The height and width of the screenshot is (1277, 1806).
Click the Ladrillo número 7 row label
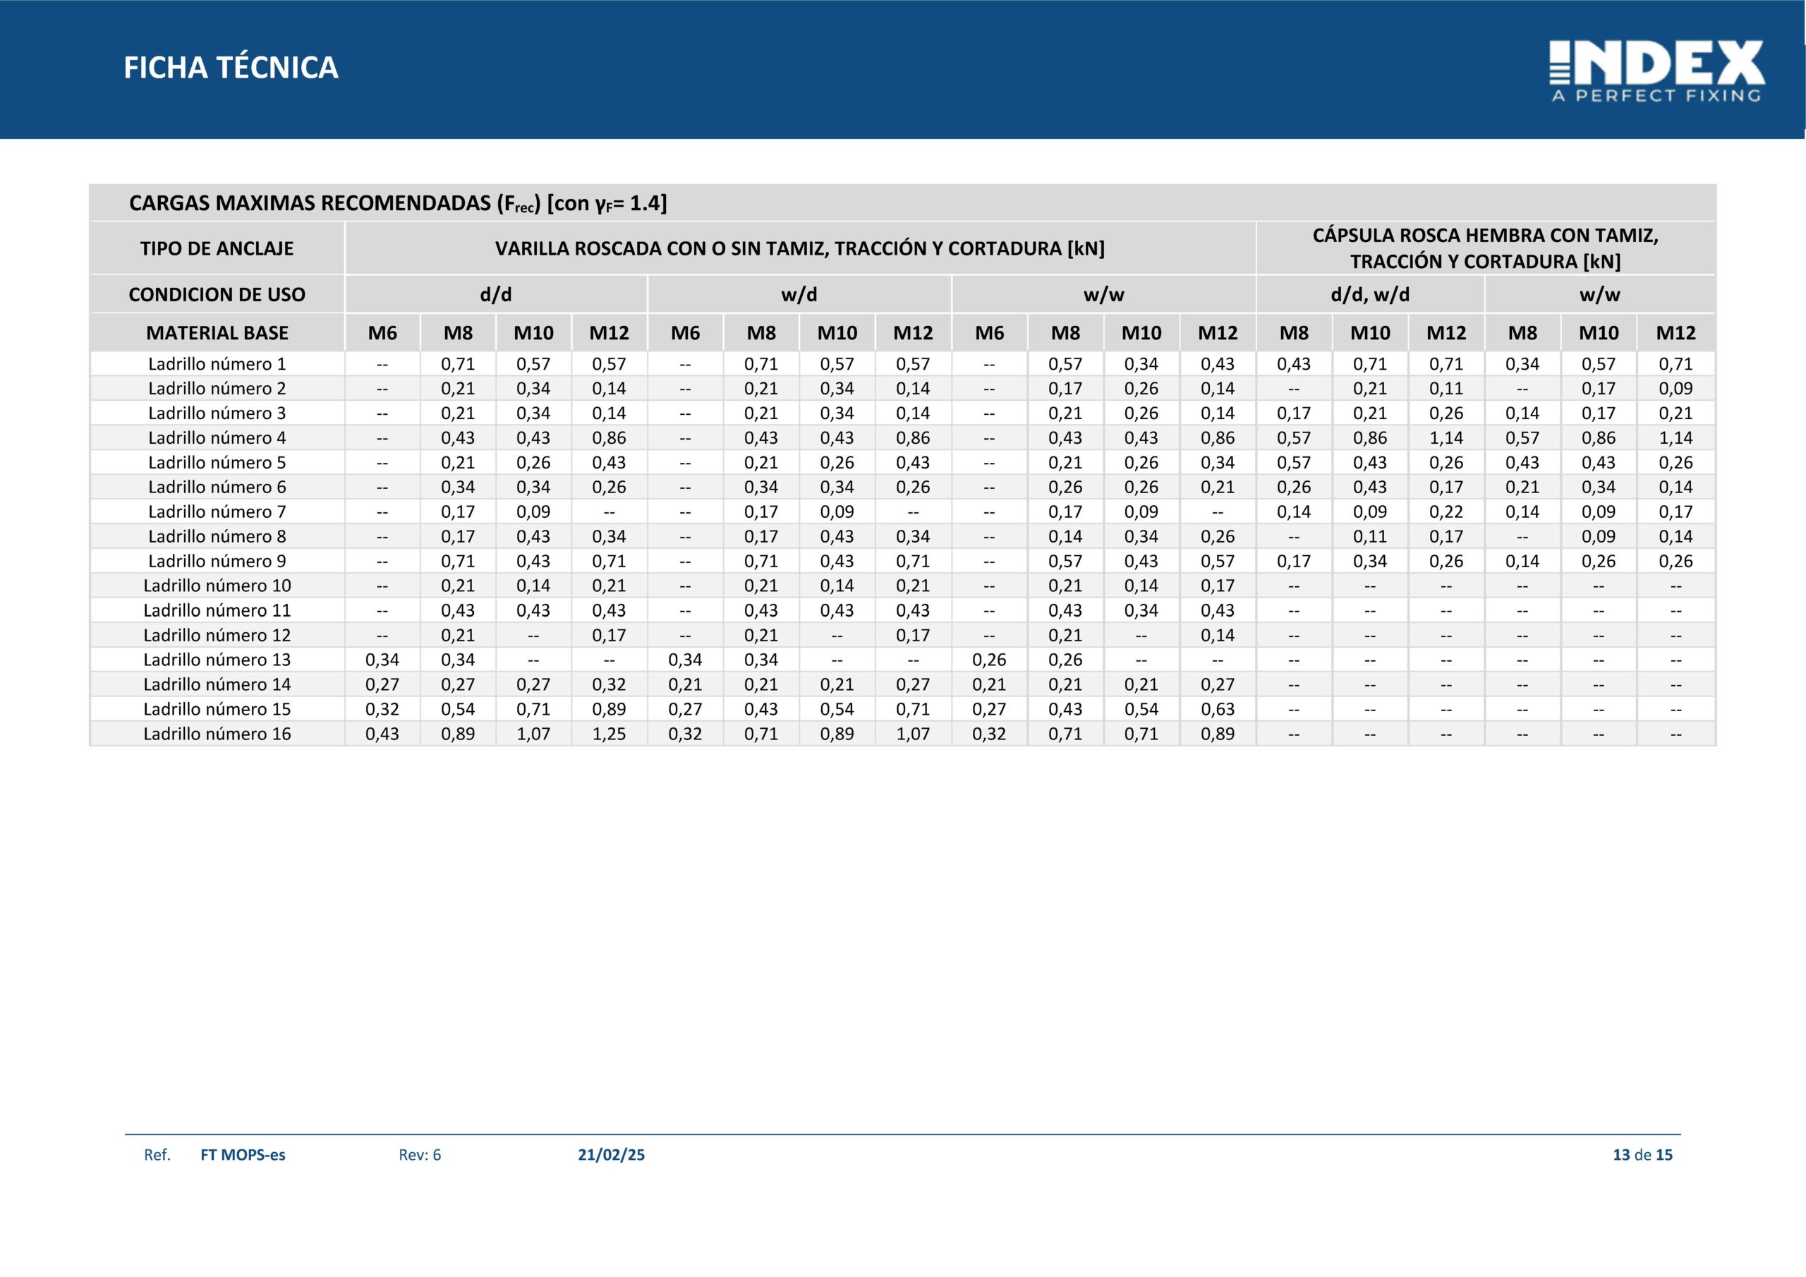(217, 512)
